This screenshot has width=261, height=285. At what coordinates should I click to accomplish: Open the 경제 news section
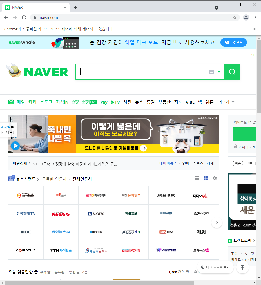[x=210, y=163]
